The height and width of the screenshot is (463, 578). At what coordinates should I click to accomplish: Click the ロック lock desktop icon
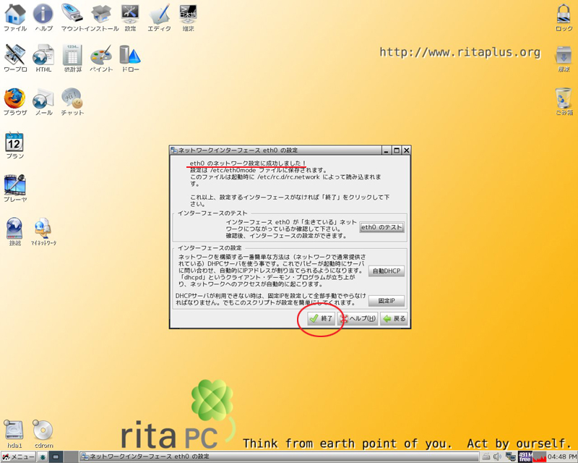point(564,14)
